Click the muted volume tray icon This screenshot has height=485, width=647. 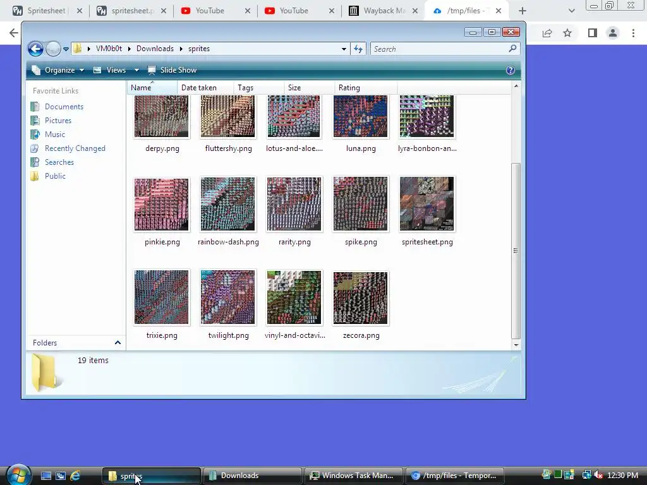click(598, 475)
